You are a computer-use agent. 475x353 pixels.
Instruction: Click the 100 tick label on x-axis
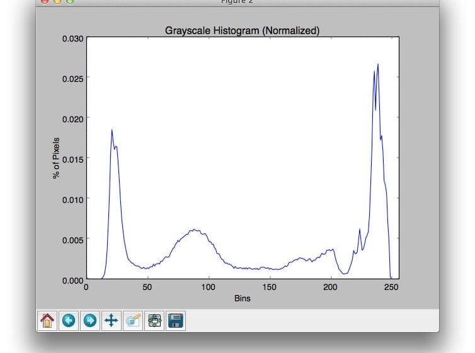209,287
